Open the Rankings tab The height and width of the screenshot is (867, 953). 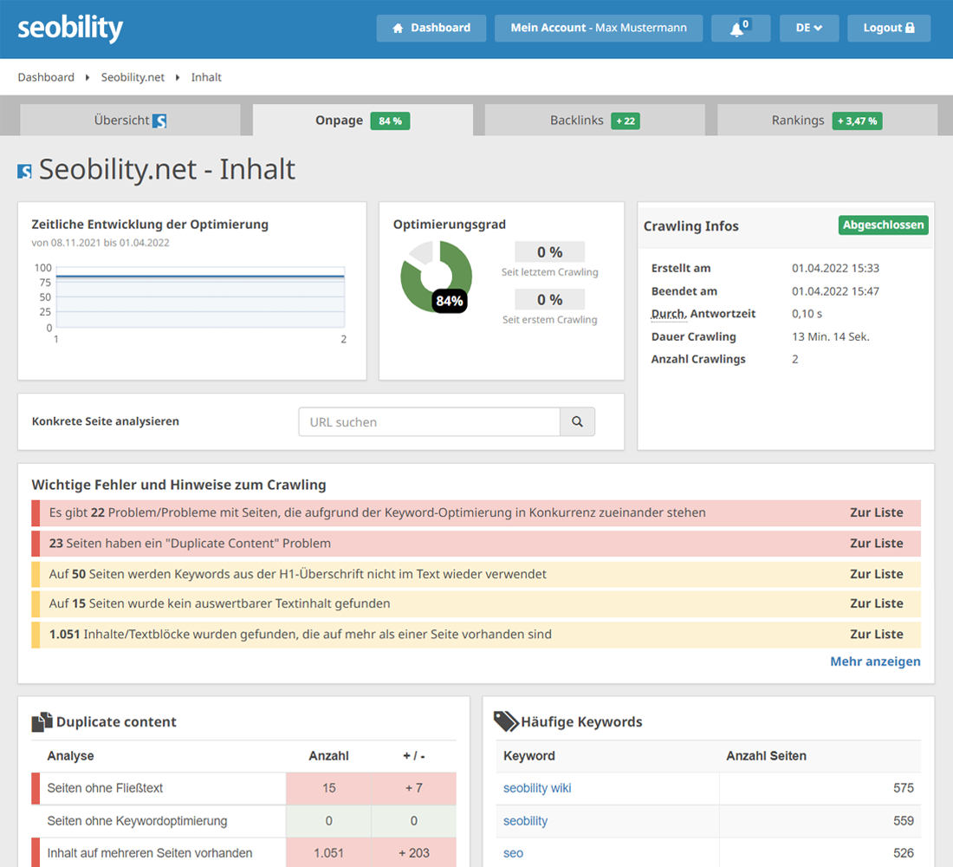pos(827,121)
